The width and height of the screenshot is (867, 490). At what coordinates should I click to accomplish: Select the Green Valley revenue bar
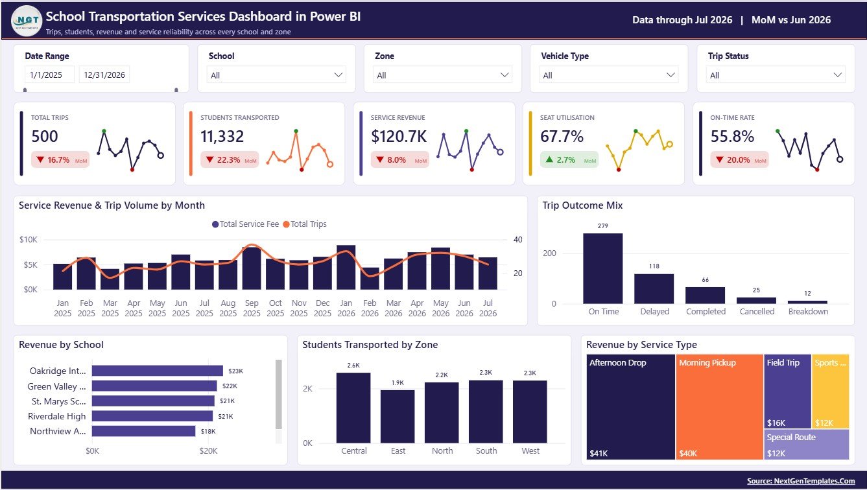154,386
